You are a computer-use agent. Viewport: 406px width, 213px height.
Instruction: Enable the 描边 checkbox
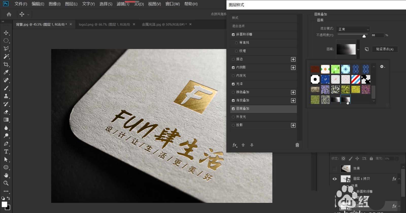(x=233, y=59)
